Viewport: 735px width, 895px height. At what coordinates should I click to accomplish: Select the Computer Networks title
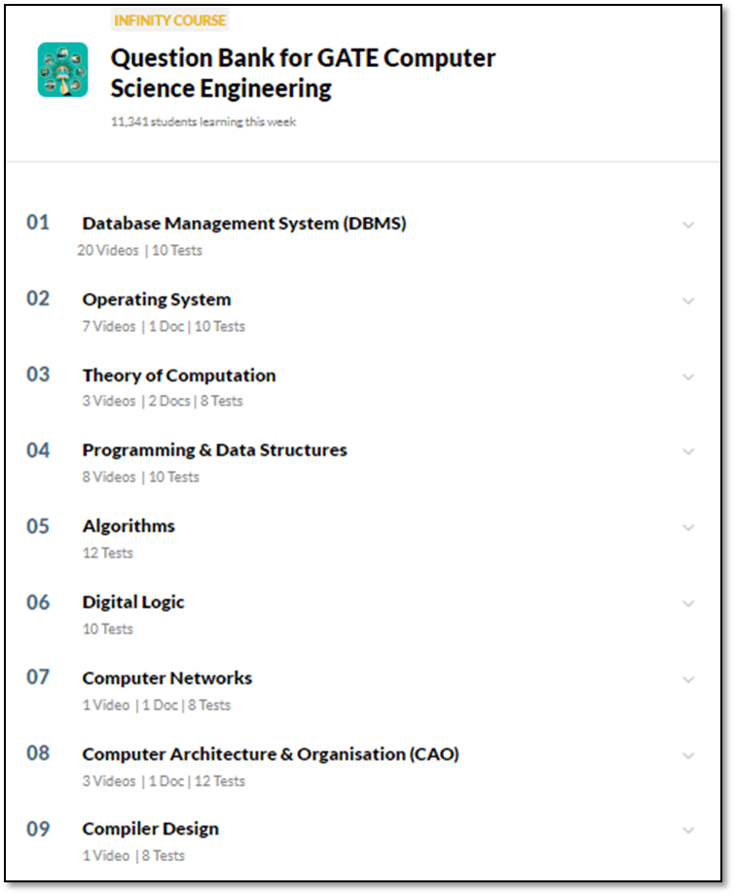click(x=167, y=678)
